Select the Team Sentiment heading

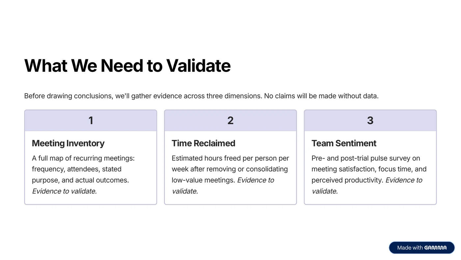(x=344, y=143)
